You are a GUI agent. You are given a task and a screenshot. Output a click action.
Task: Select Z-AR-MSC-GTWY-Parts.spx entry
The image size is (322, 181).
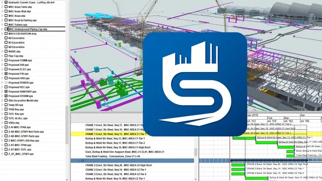[x=24, y=136]
